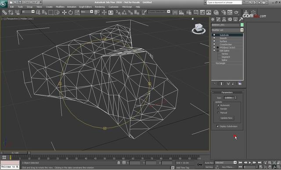Click the Configure Modifier Sets icon
Viewport: 281px width, 170px height.
tap(240, 84)
